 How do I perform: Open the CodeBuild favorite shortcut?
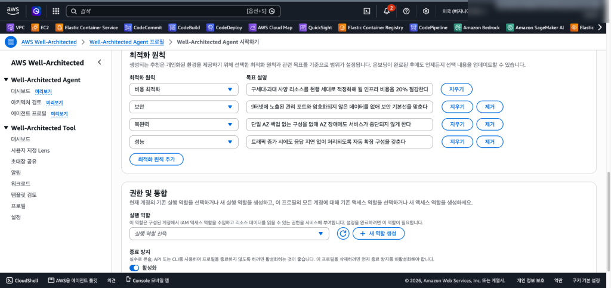[184, 27]
